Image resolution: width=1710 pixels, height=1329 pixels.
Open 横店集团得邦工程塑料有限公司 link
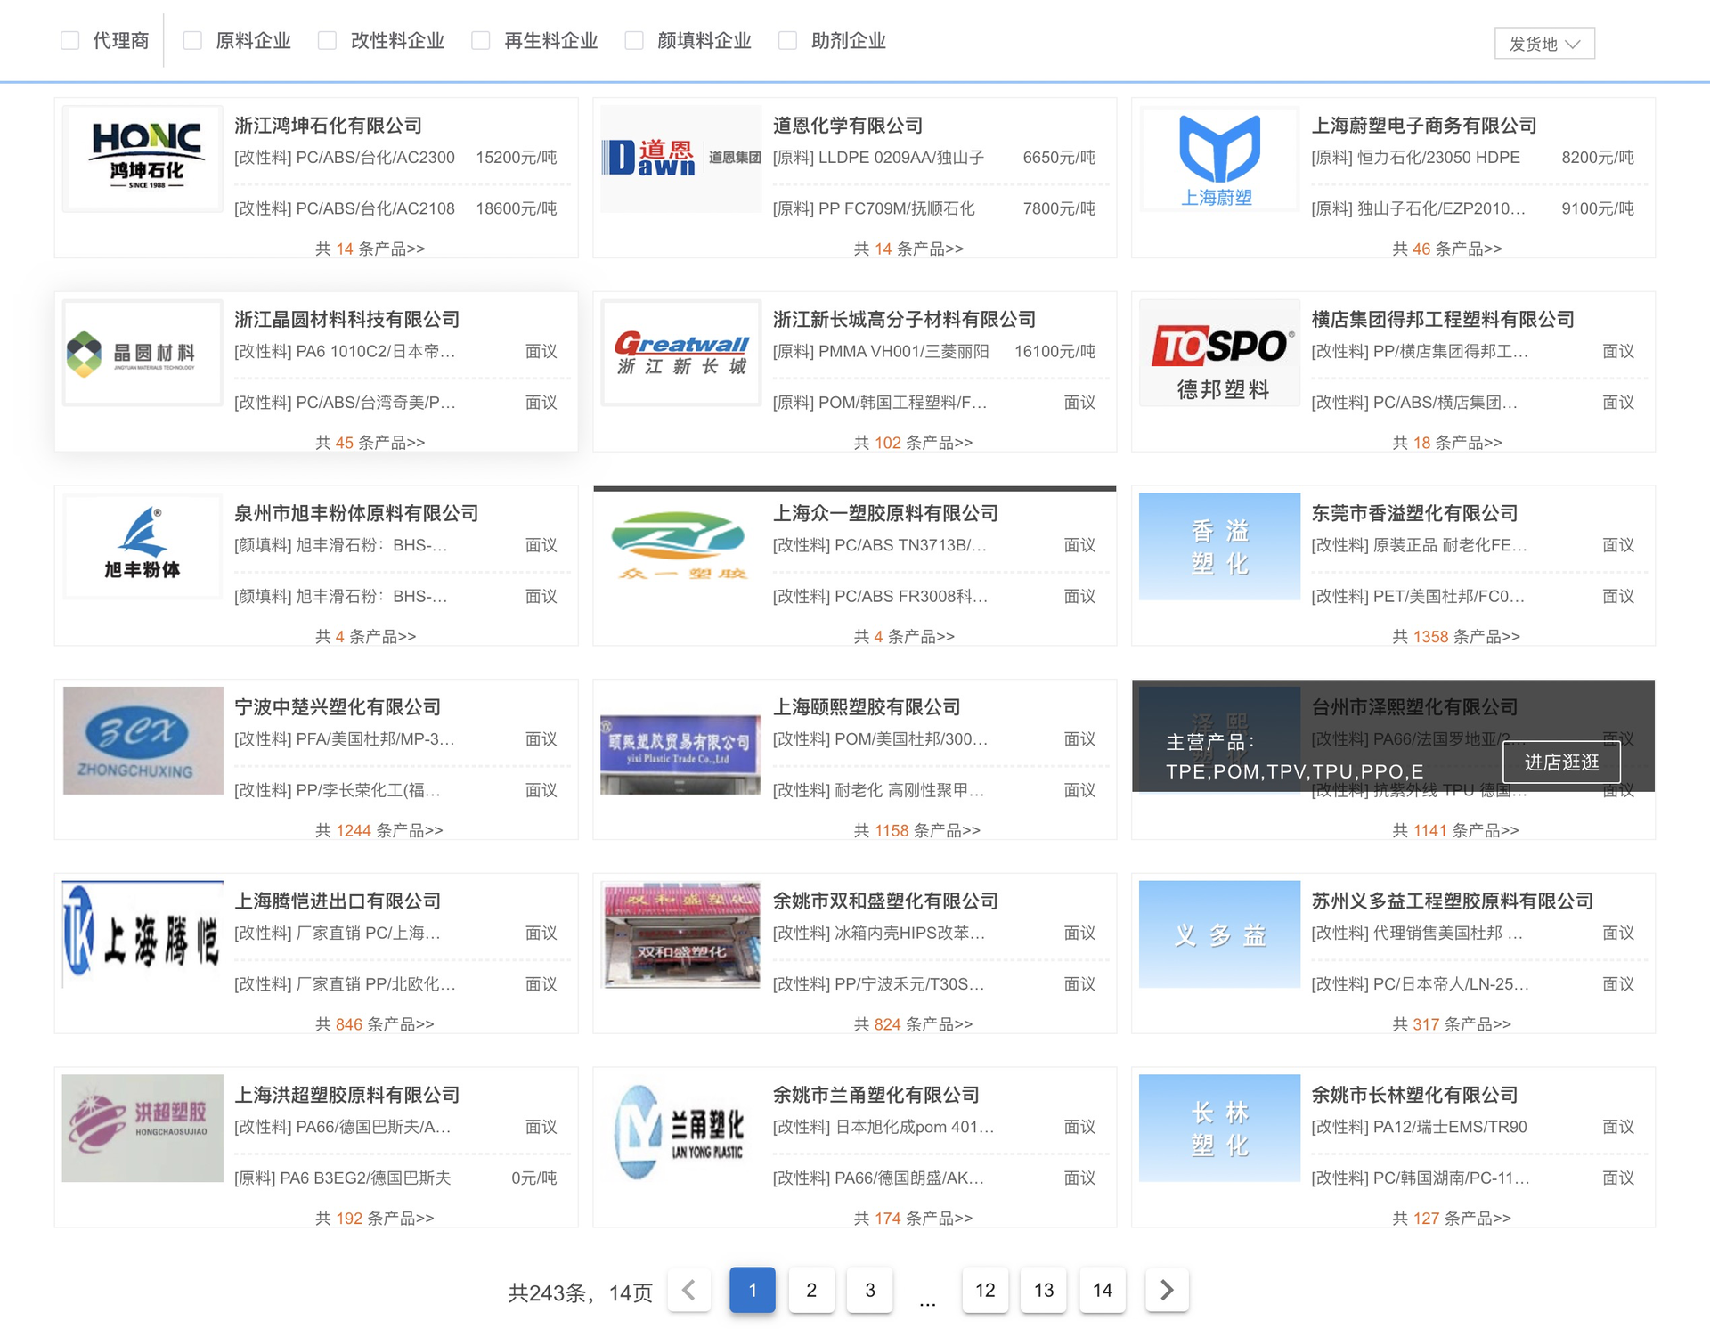[1443, 320]
